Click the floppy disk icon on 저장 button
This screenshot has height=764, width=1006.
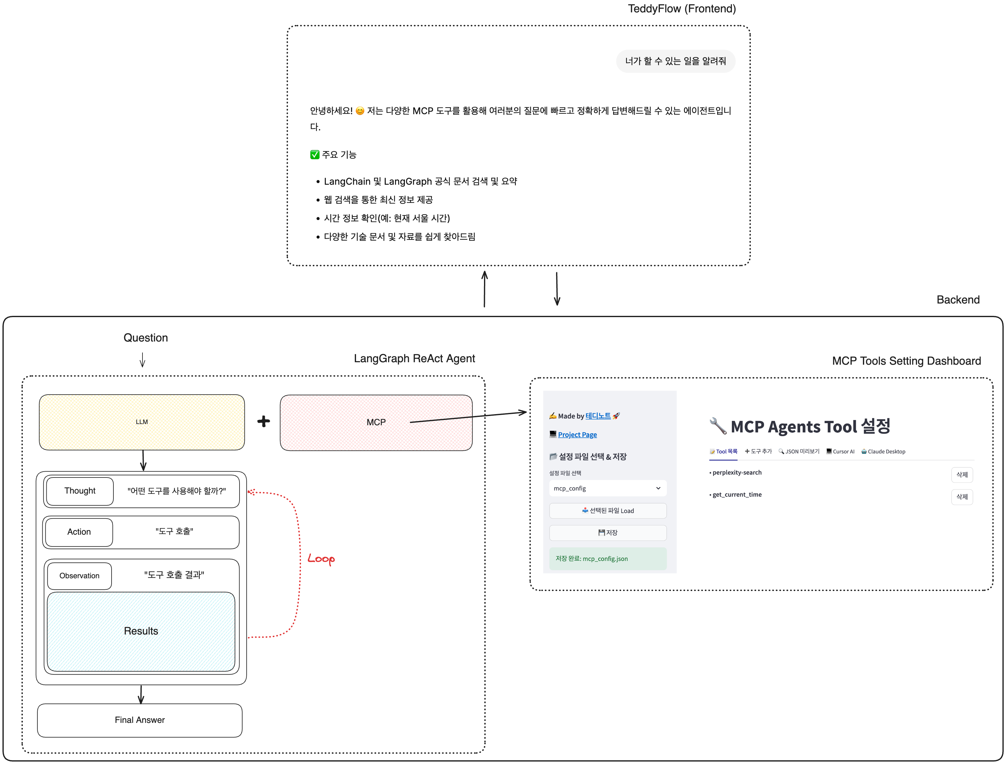601,532
